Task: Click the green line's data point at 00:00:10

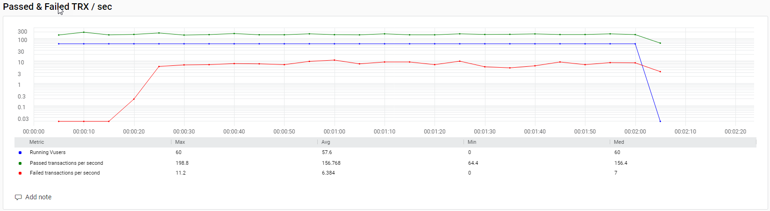Action: pyautogui.click(x=84, y=32)
